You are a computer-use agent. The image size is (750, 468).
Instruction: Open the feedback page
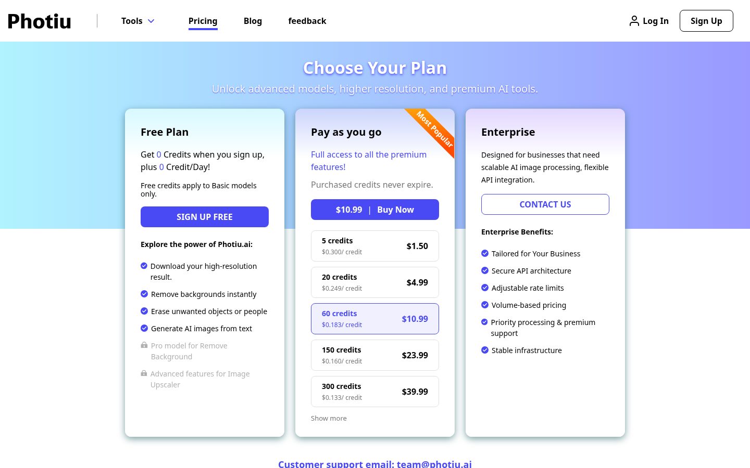click(307, 21)
